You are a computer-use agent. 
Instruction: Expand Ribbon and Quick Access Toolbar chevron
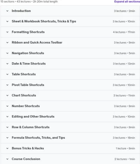pos(7,42)
